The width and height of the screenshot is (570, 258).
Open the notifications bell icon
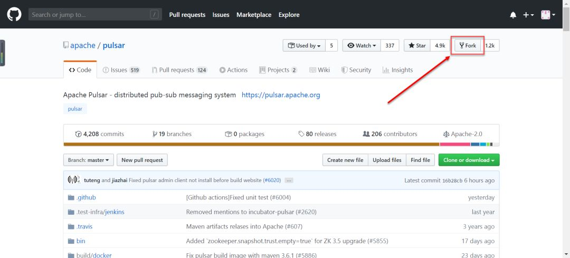513,15
